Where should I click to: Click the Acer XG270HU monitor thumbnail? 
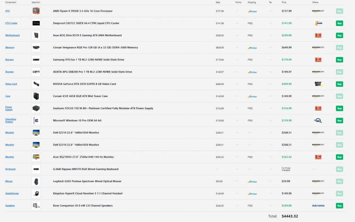pos(36,157)
